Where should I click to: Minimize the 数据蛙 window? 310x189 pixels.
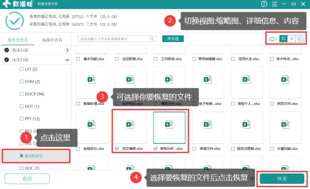coord(284,4)
